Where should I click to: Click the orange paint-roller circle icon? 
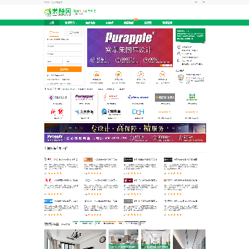(140, 75)
